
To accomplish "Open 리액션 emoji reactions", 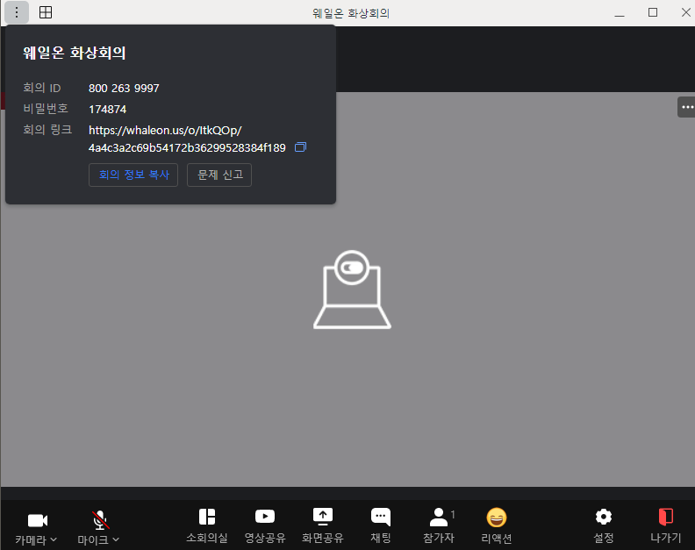I will click(497, 525).
